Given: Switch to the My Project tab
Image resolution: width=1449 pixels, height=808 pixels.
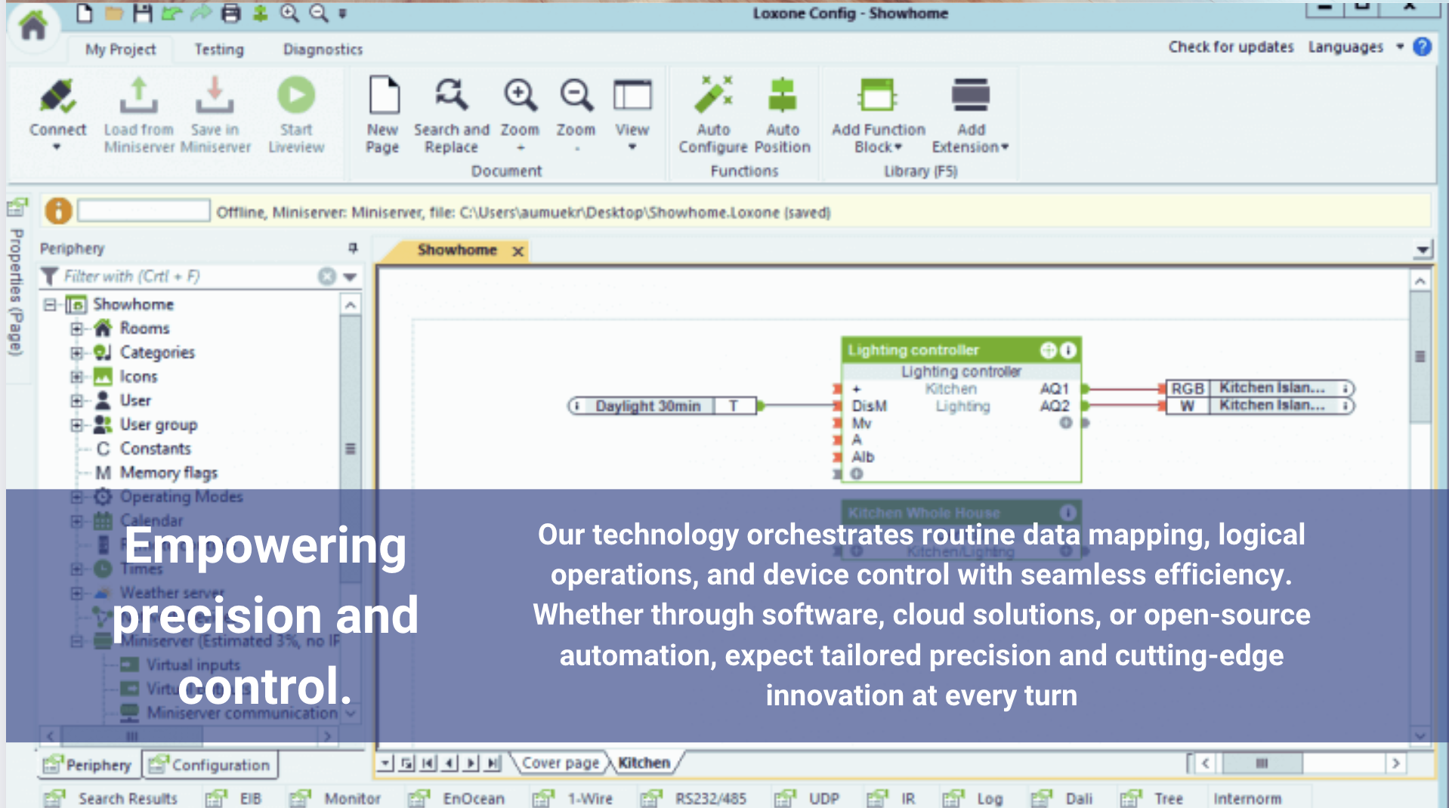Looking at the screenshot, I should (x=120, y=49).
